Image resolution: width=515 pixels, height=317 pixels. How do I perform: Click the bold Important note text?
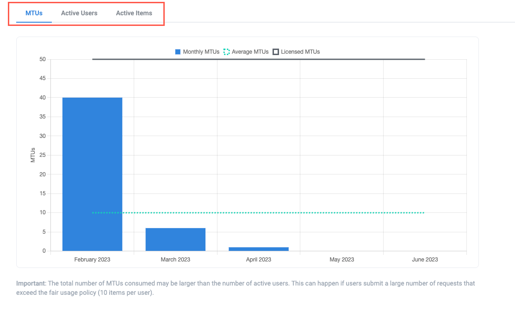tap(31, 283)
